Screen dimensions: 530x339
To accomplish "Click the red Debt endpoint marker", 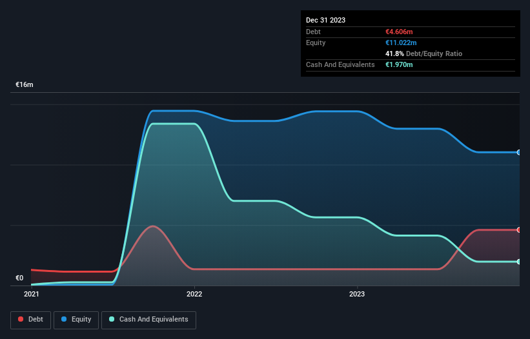I will pos(519,230).
